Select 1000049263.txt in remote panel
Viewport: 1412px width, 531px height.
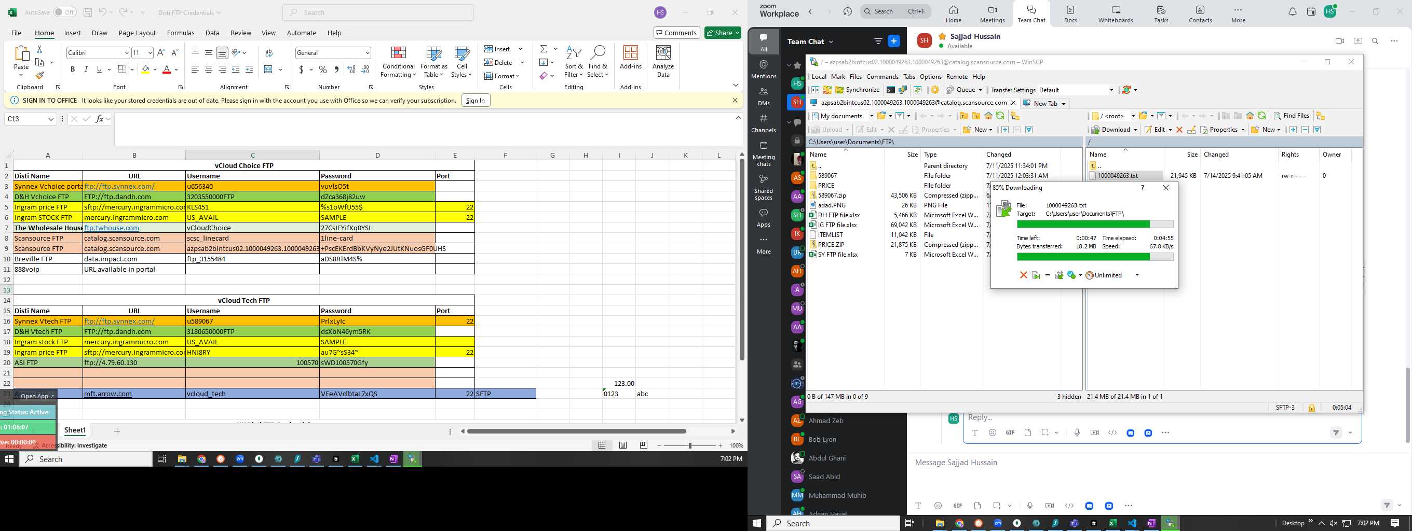[x=1118, y=176]
